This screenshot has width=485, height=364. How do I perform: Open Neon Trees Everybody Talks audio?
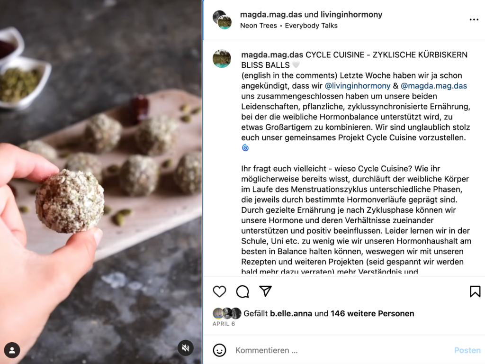(288, 26)
